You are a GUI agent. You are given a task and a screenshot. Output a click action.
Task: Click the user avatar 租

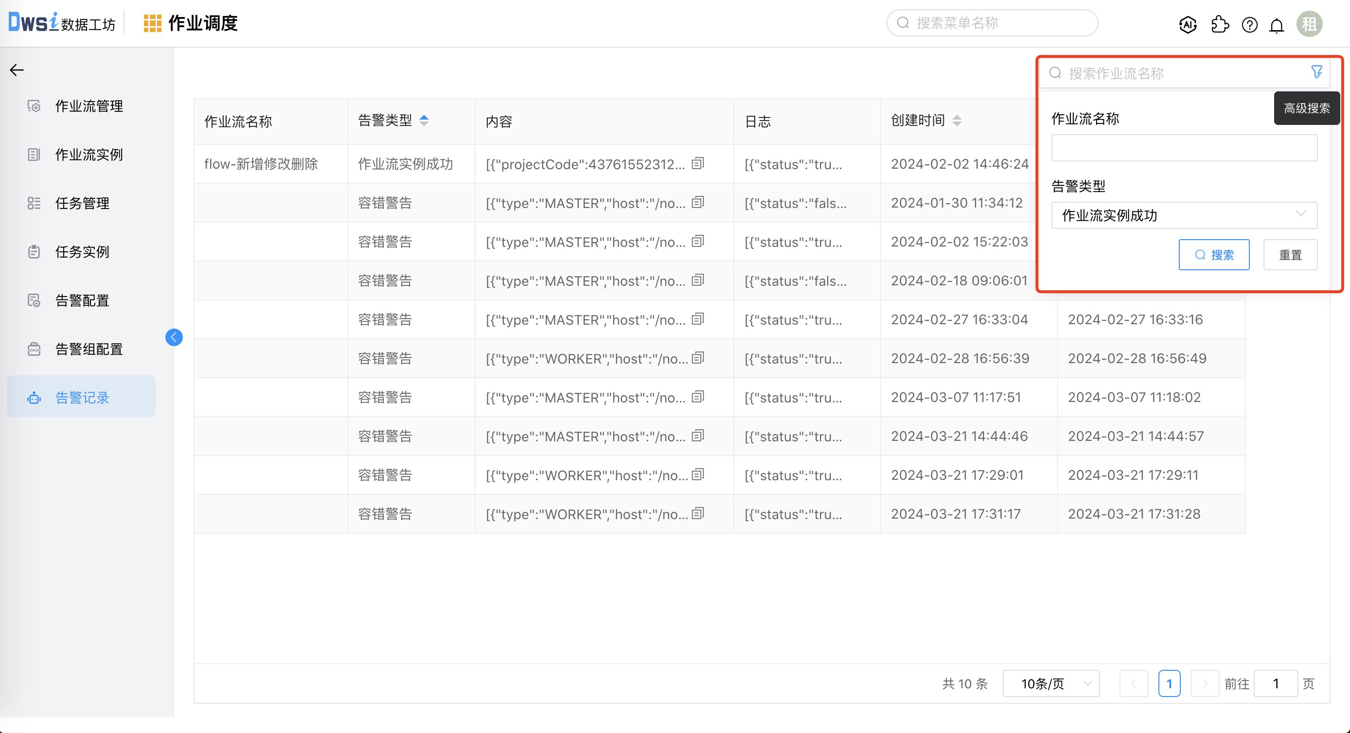(x=1309, y=24)
